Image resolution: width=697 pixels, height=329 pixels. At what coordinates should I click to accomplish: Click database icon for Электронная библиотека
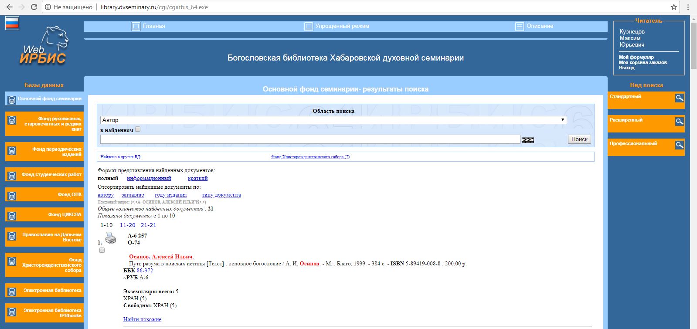coord(12,292)
